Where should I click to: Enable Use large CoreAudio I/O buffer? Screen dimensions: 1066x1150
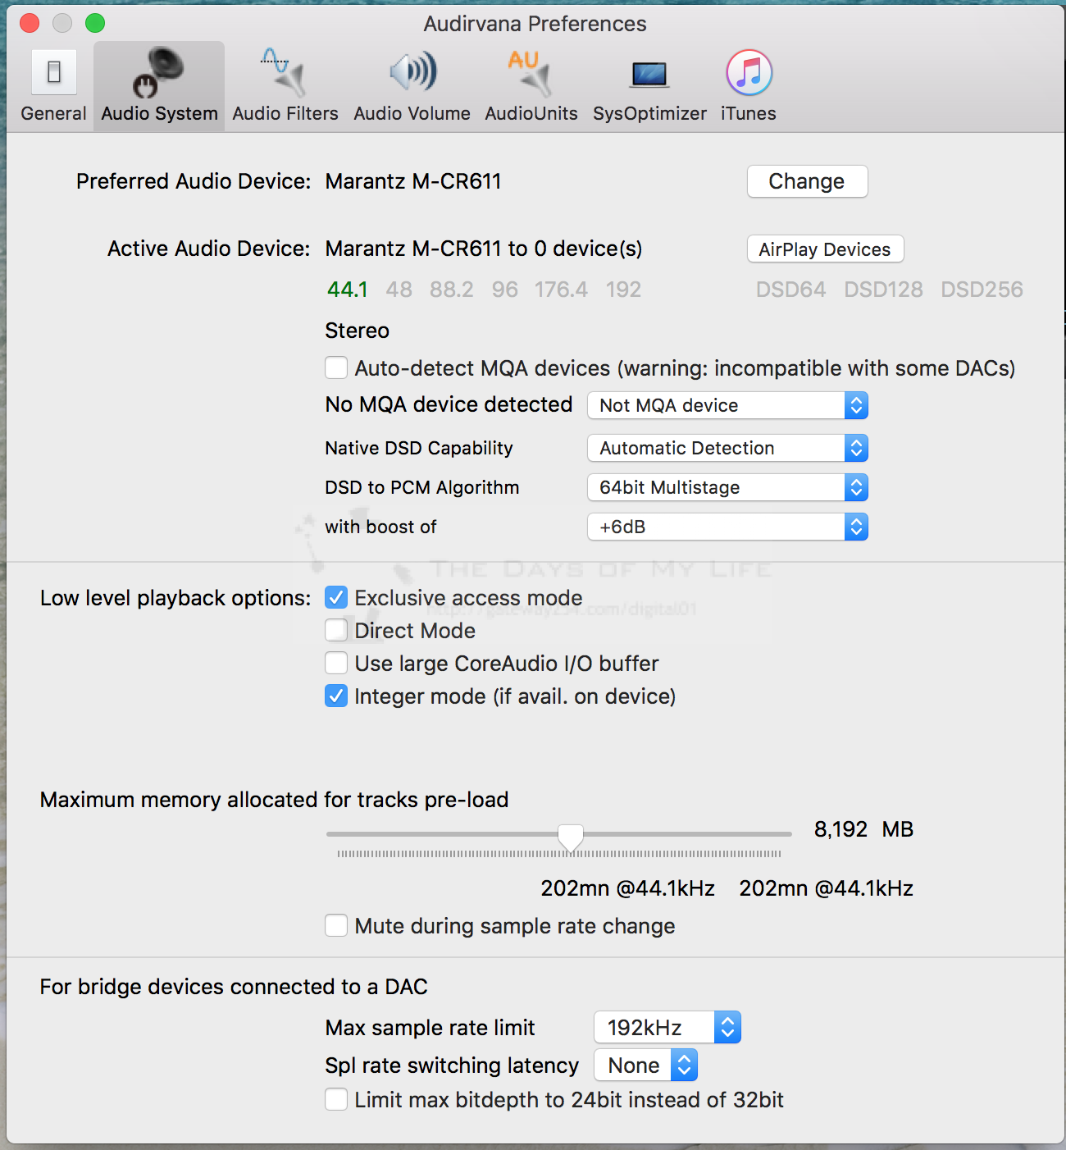pyautogui.click(x=336, y=663)
